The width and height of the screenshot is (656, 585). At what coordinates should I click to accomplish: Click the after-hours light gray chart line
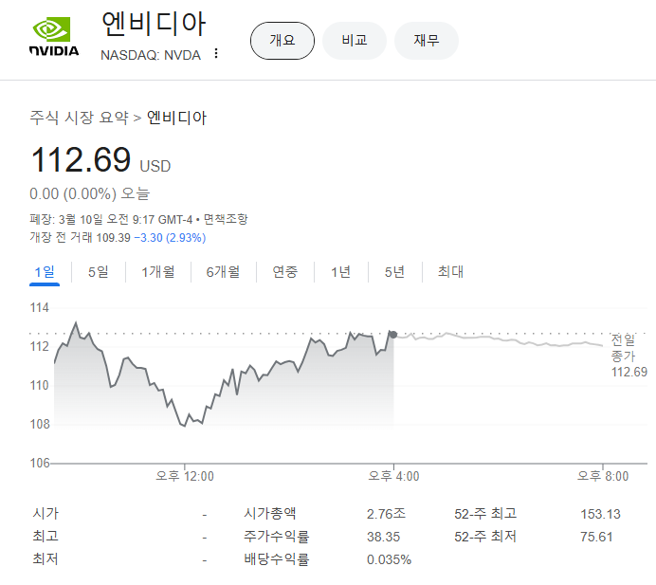pos(498,338)
